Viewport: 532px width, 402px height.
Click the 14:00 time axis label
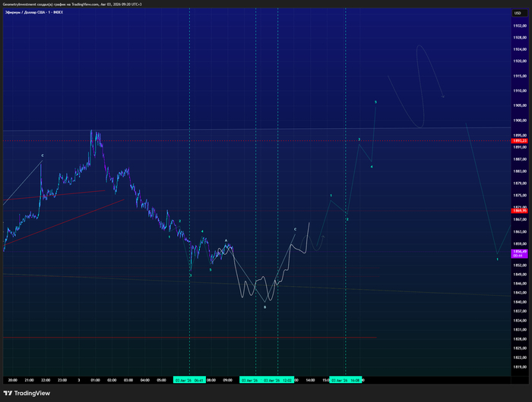coord(310,380)
